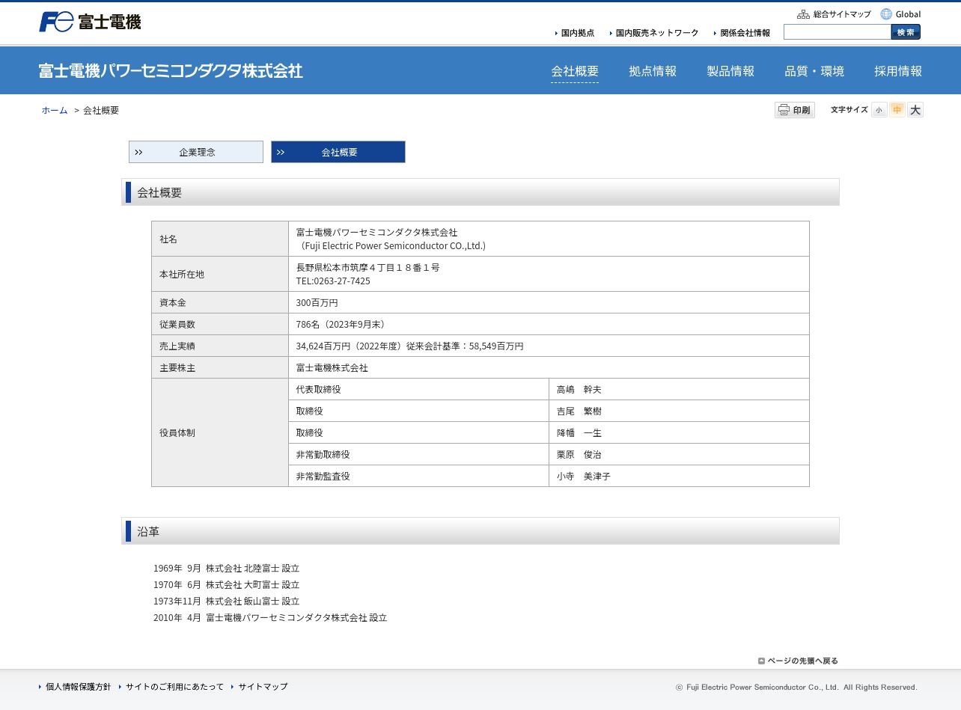Click the 非常勤監査役 title cell

(419, 476)
